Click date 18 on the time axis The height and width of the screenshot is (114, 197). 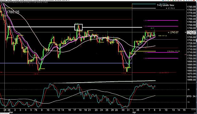click(80, 110)
